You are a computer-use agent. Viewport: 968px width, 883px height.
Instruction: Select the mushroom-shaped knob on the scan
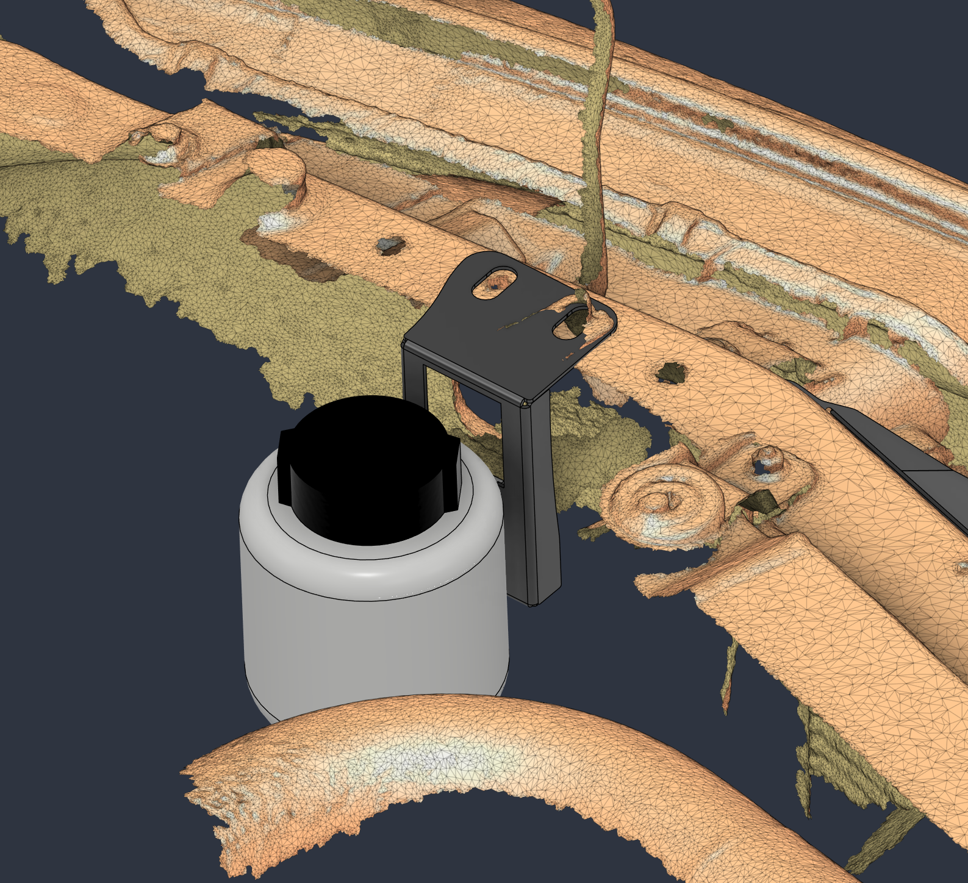(278, 168)
